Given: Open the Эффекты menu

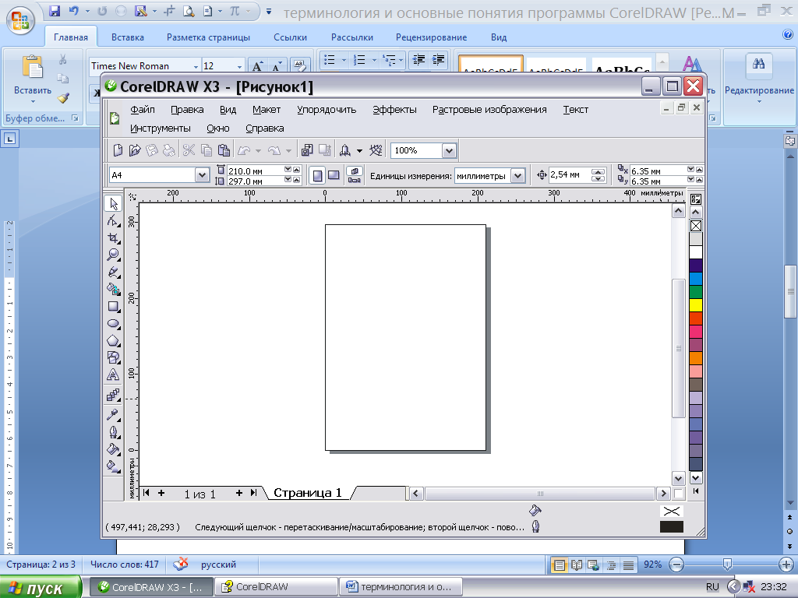Looking at the screenshot, I should pos(394,110).
